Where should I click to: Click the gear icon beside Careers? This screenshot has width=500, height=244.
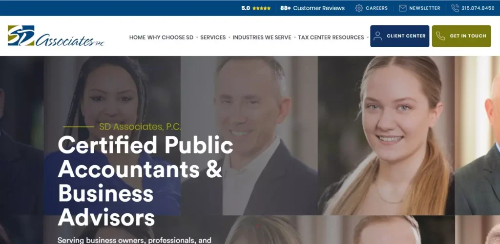coord(359,8)
